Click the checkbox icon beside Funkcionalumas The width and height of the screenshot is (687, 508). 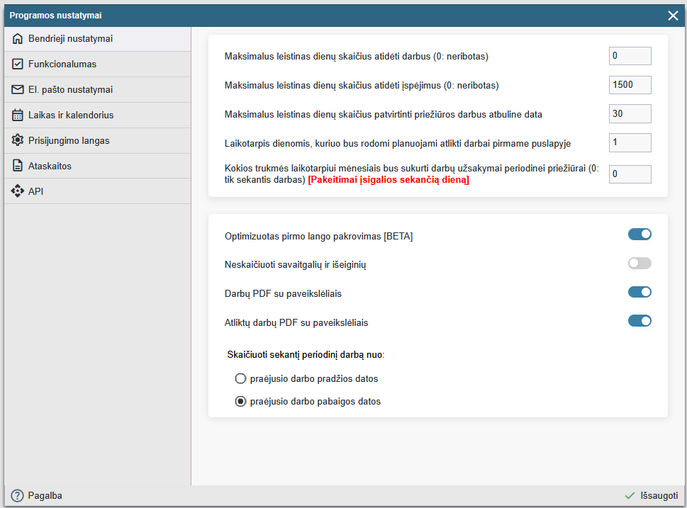click(x=18, y=64)
